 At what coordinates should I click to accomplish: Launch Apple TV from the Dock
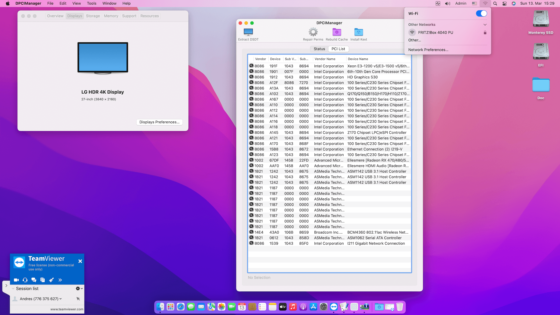[283, 307]
